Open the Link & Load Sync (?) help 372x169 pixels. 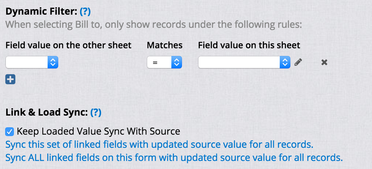click(96, 113)
